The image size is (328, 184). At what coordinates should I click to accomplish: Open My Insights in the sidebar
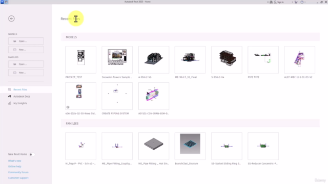[x=20, y=103]
